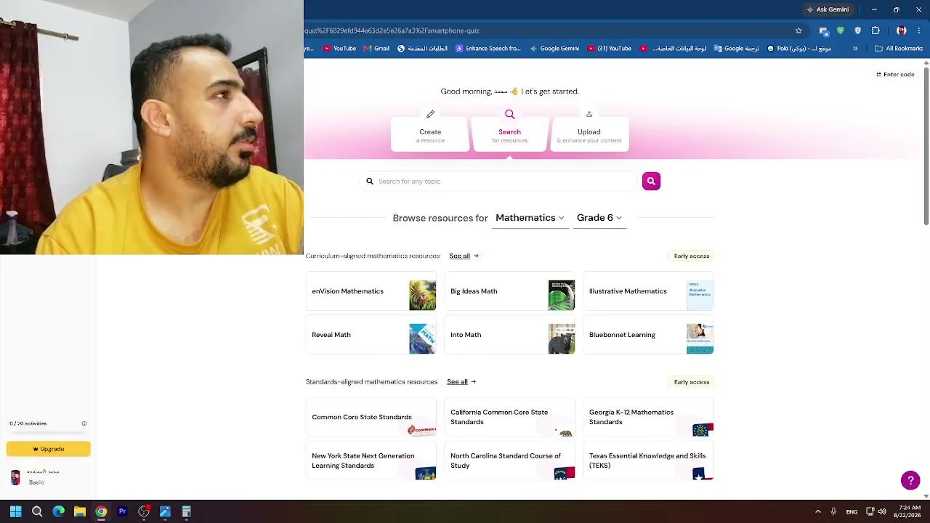Click the activities info icon in sidebar
Viewport: 930px width, 523px height.
click(84, 423)
